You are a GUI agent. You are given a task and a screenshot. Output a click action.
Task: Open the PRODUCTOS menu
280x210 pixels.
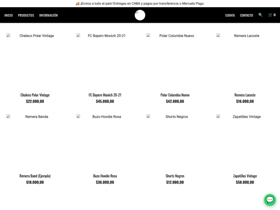click(26, 16)
